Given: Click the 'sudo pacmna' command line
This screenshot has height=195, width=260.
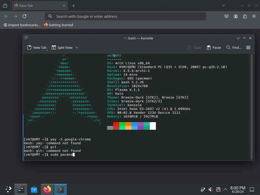Looking at the screenshot, I should (x=49, y=155).
